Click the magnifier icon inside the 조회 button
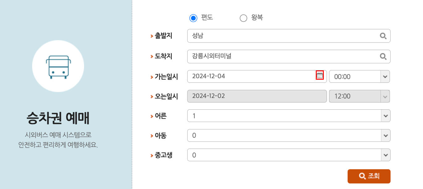 (362, 176)
